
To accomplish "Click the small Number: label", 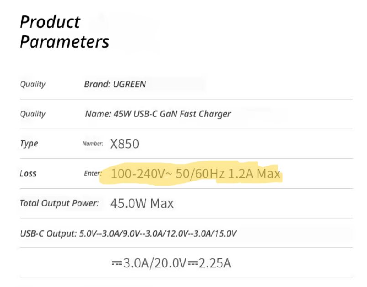I will pyautogui.click(x=93, y=143).
